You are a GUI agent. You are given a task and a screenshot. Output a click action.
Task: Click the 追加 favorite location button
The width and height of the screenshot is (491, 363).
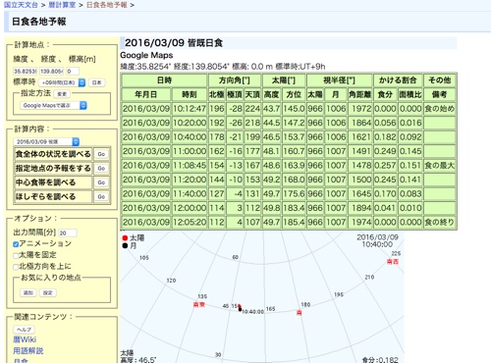tap(28, 292)
